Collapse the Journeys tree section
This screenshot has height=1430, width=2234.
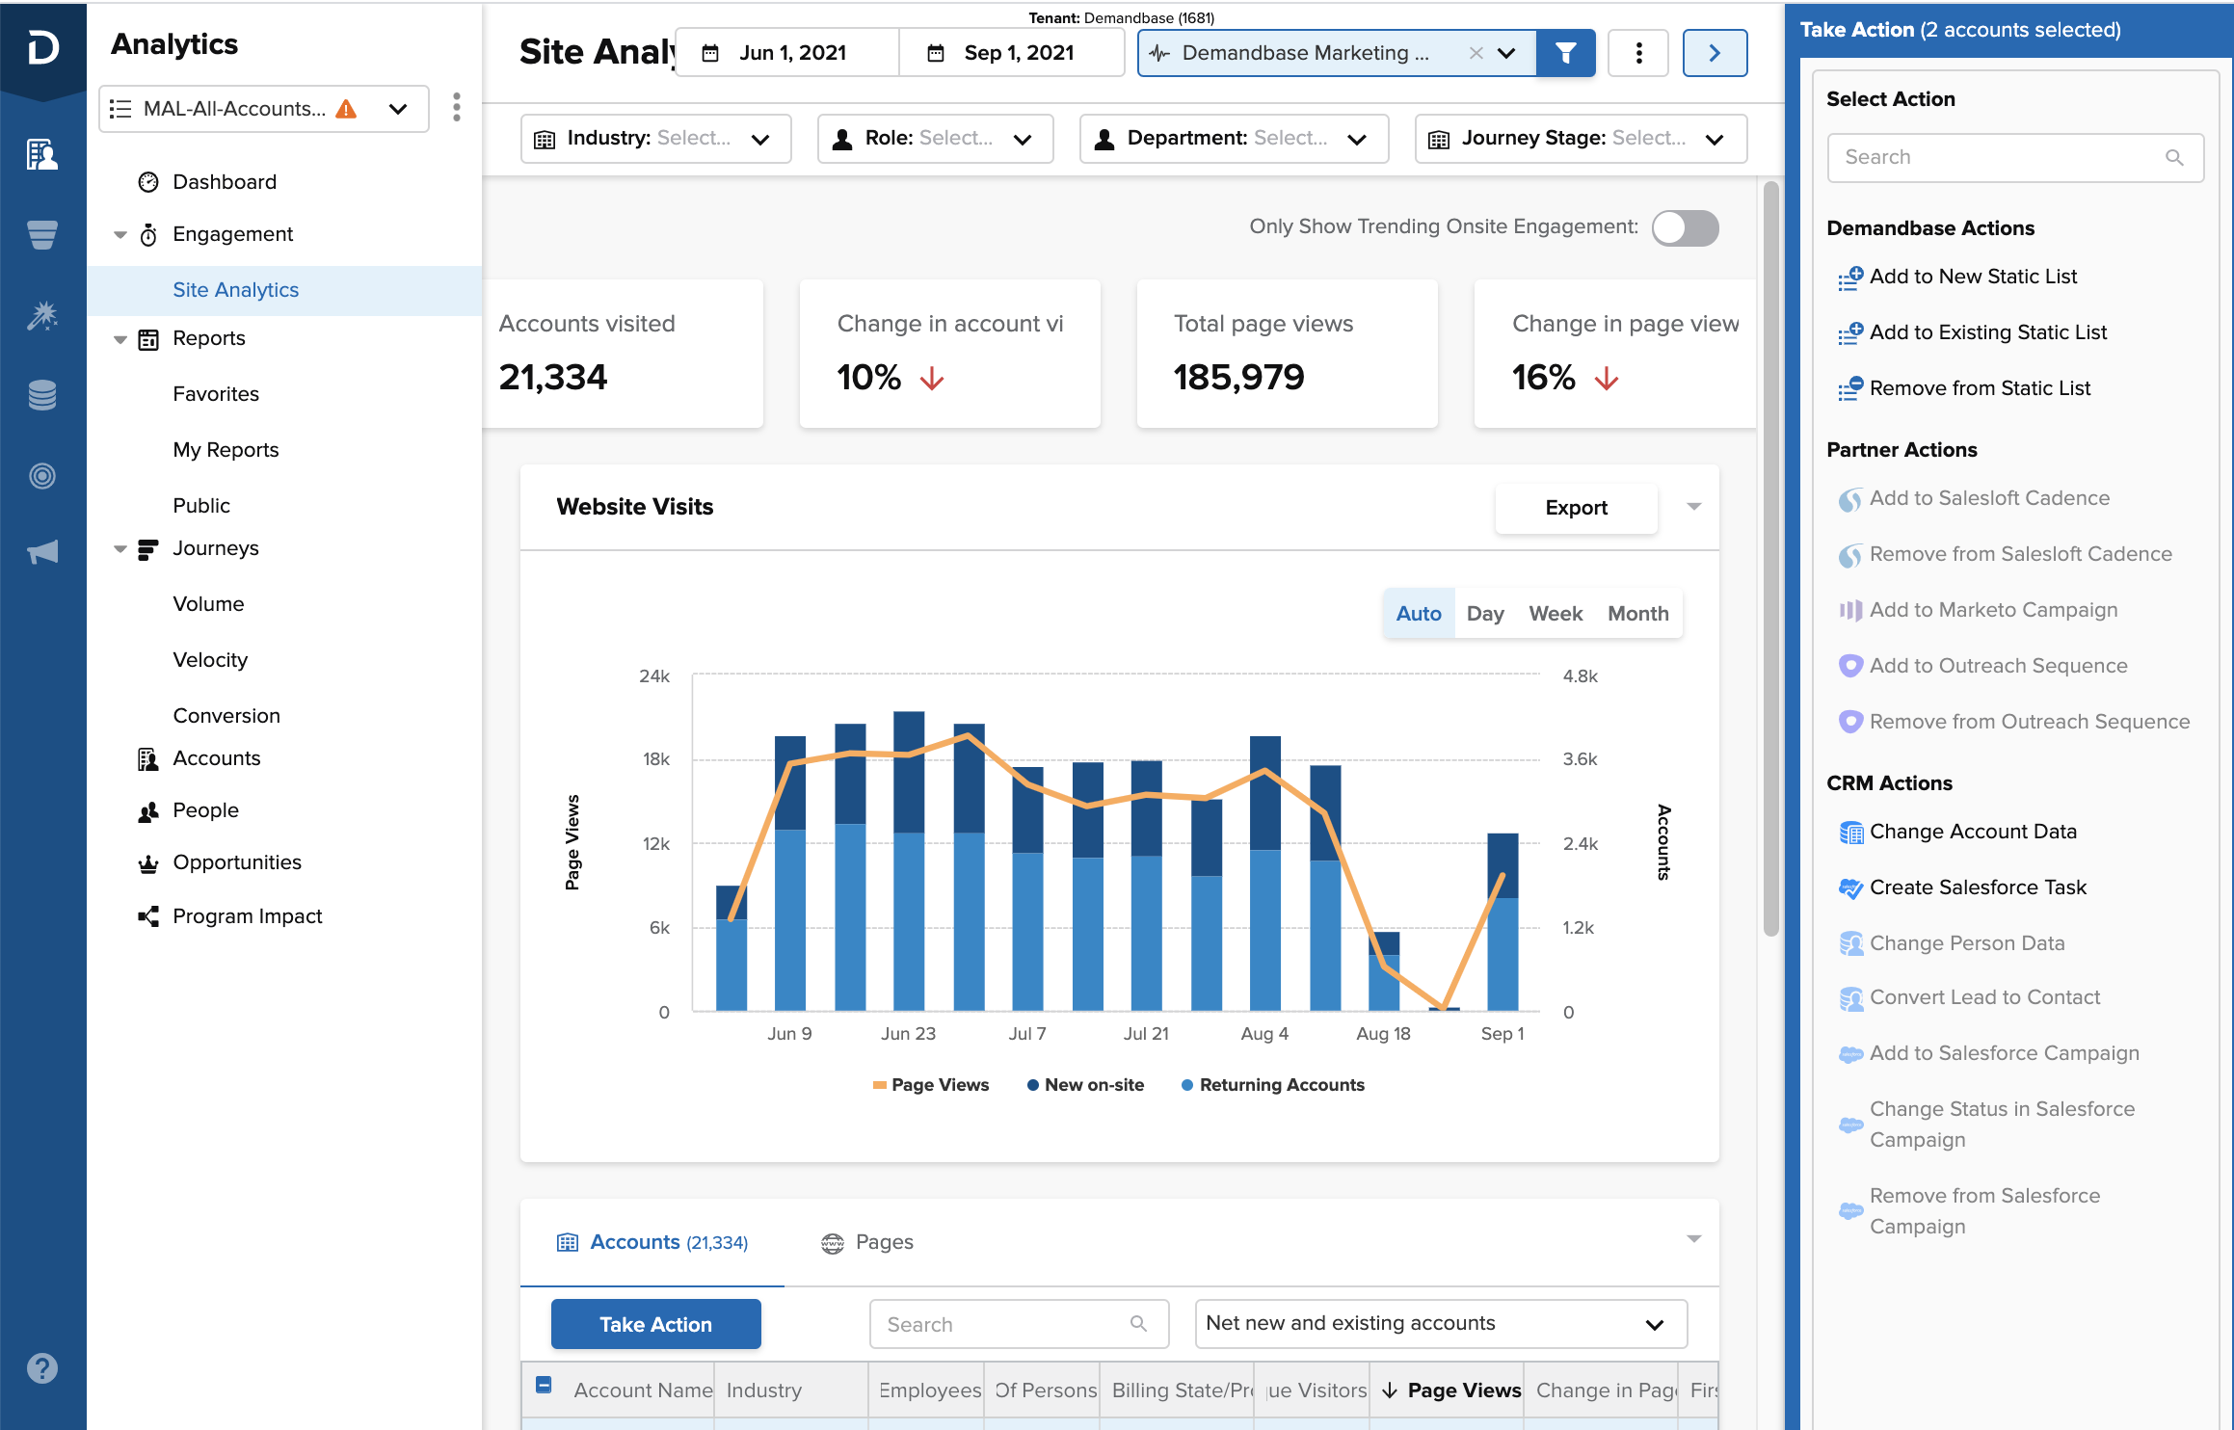(120, 549)
